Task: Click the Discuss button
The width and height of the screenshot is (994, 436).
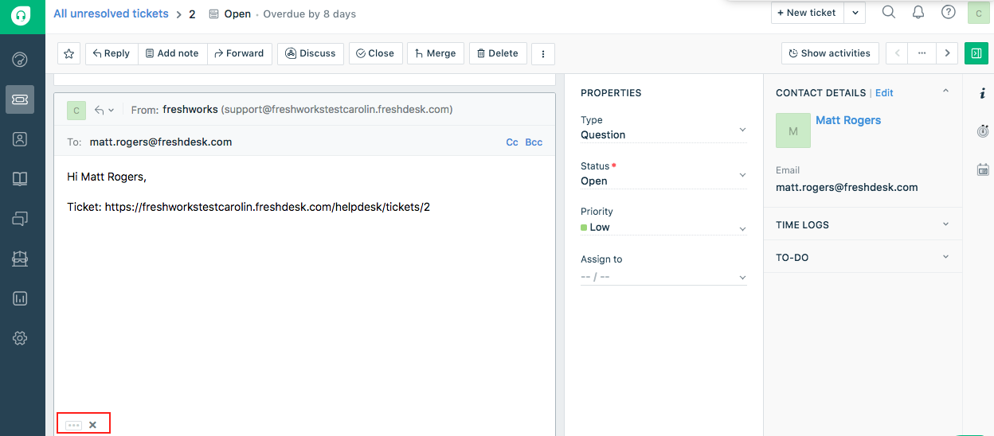Action: tap(311, 53)
